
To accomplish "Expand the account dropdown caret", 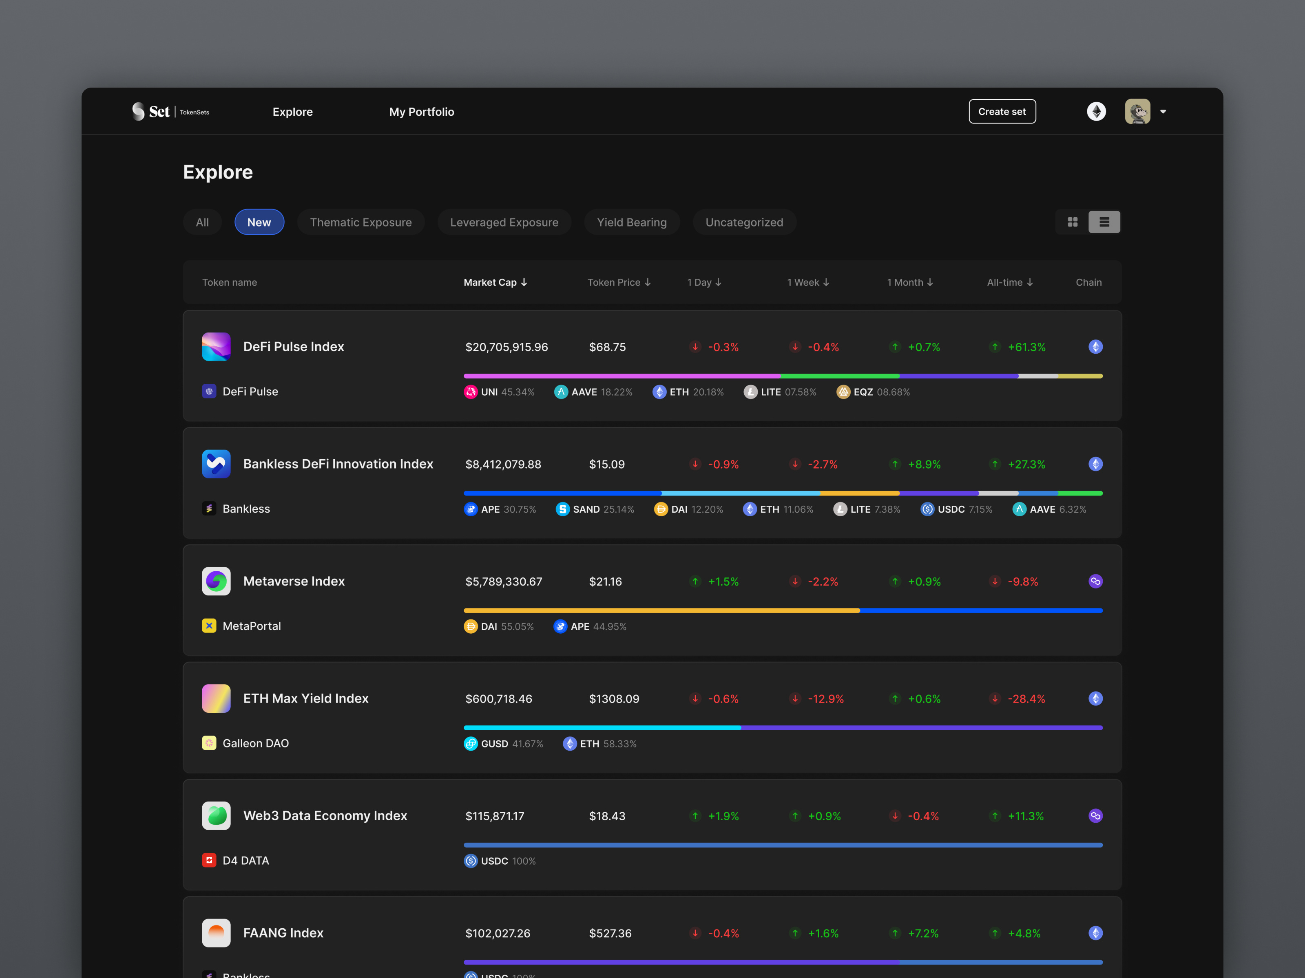I will pyautogui.click(x=1163, y=111).
